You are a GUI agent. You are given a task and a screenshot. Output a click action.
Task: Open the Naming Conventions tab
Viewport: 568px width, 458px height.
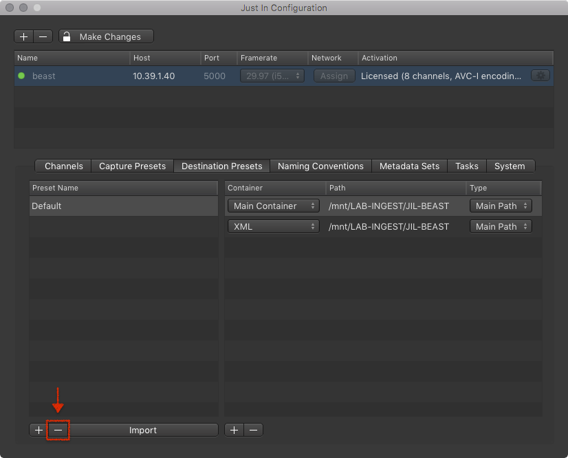pyautogui.click(x=320, y=166)
